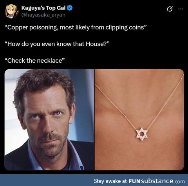Click the divider between the two photos
Screen dimensions: 188x186
[x=94, y=119]
